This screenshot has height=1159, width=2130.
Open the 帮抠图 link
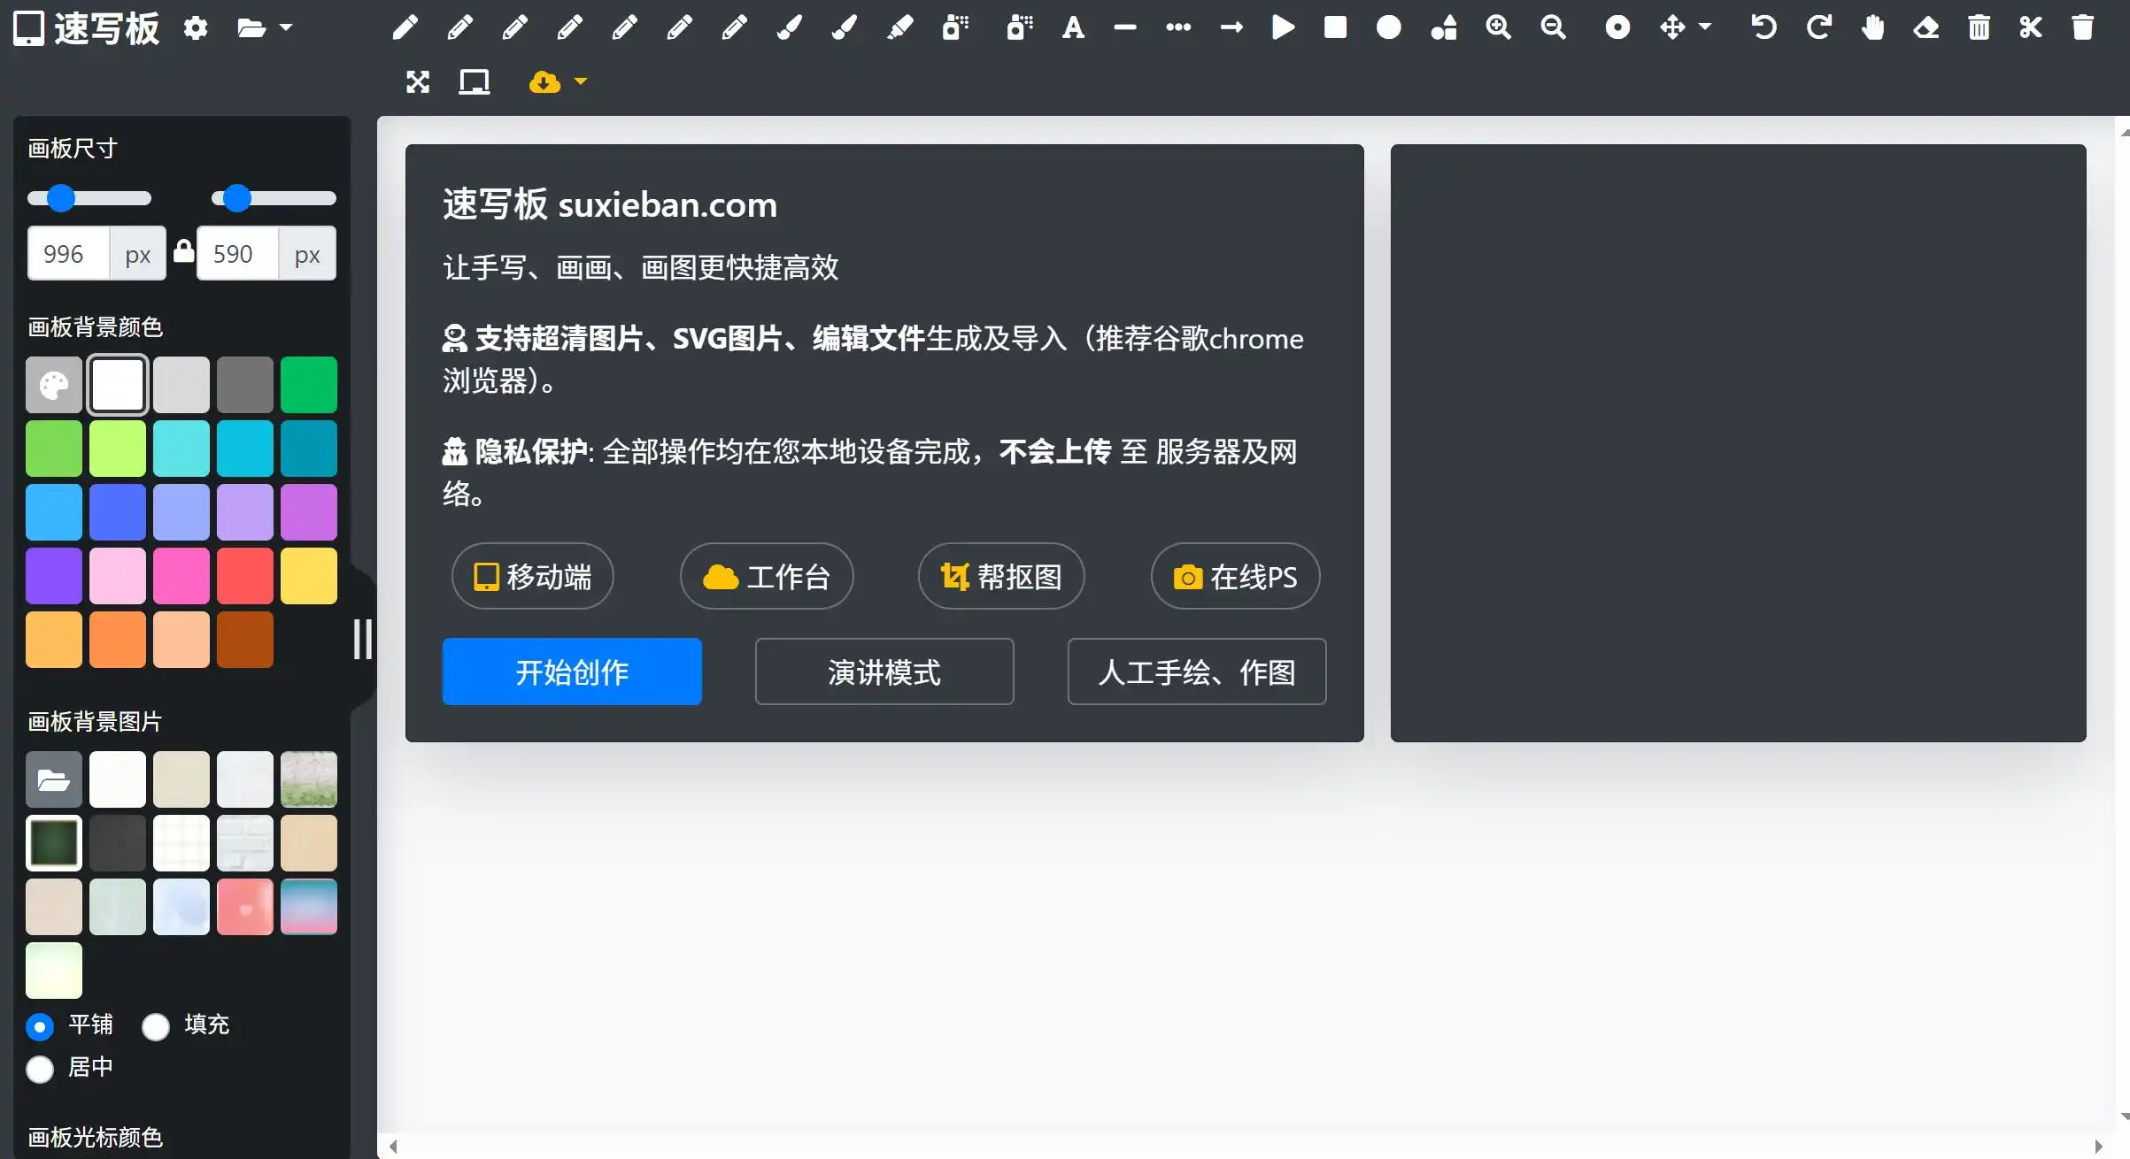pyautogui.click(x=1001, y=576)
